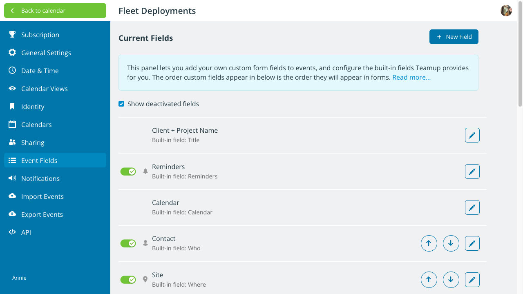Uncheck Show deactivated fields
This screenshot has height=294, width=523.
[x=121, y=104]
